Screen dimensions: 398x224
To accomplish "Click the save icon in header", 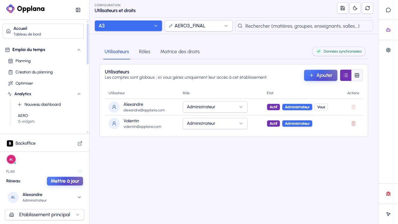I will [343, 8].
